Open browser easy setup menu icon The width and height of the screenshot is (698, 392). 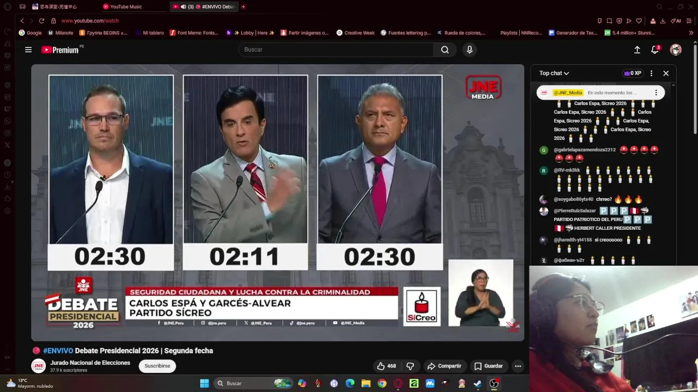pos(690,21)
